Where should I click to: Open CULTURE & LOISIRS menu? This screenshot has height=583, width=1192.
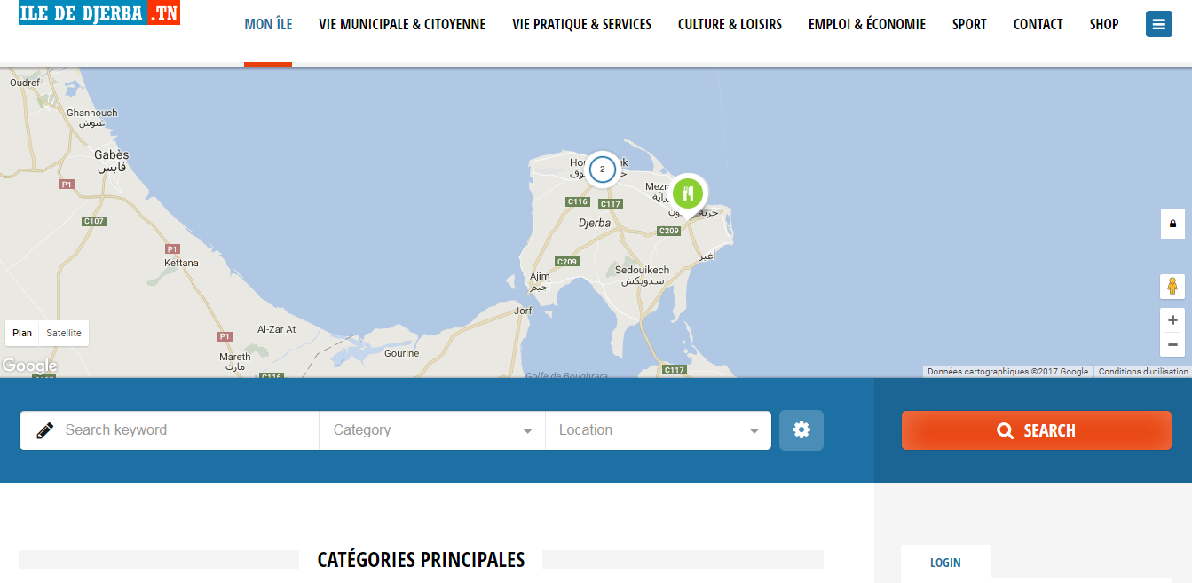(x=730, y=25)
